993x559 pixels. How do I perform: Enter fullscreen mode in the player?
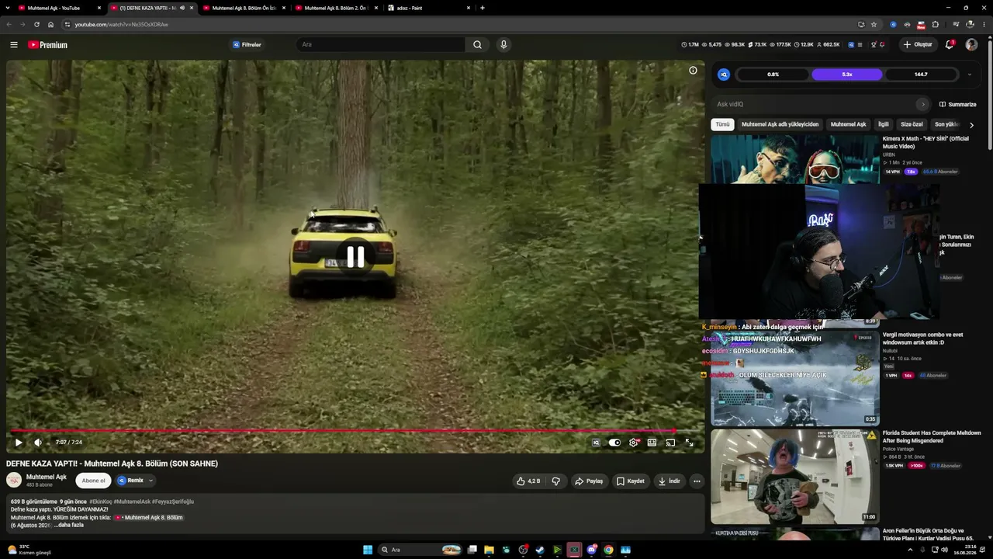(689, 443)
